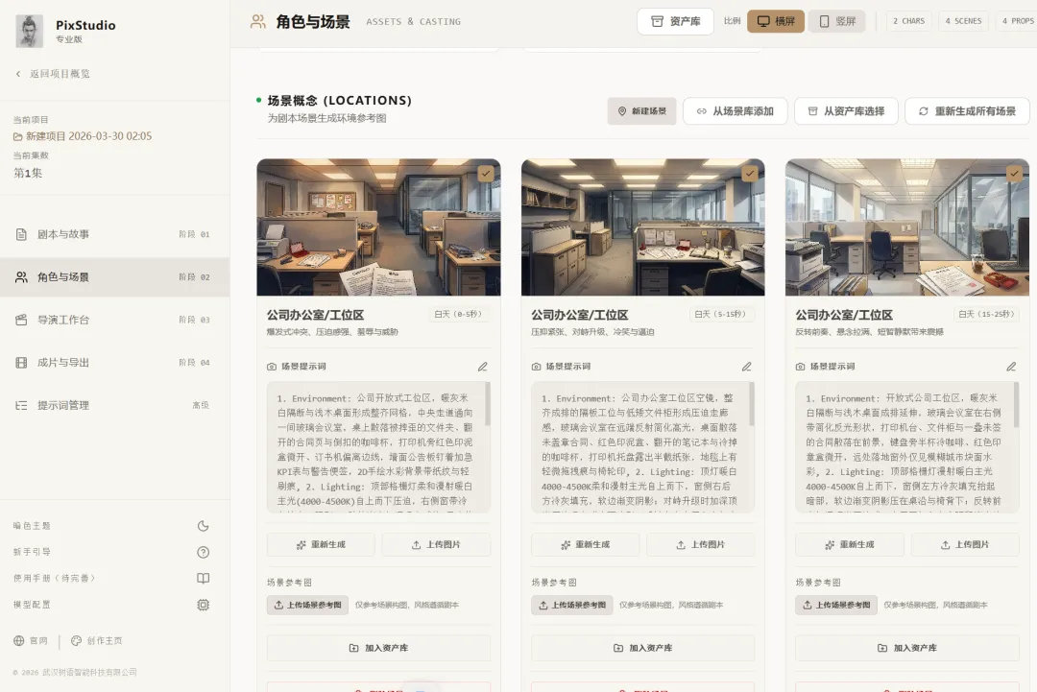Image resolution: width=1037 pixels, height=692 pixels.
Task: Click 上传图片 on 15-25秒 scene card
Action: point(965,544)
